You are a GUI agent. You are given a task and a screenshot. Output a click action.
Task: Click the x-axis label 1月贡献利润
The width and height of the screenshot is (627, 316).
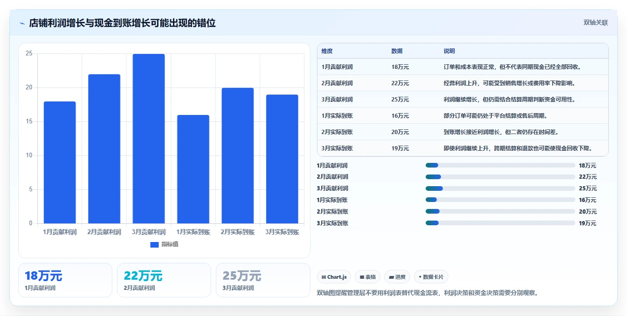coord(60,232)
